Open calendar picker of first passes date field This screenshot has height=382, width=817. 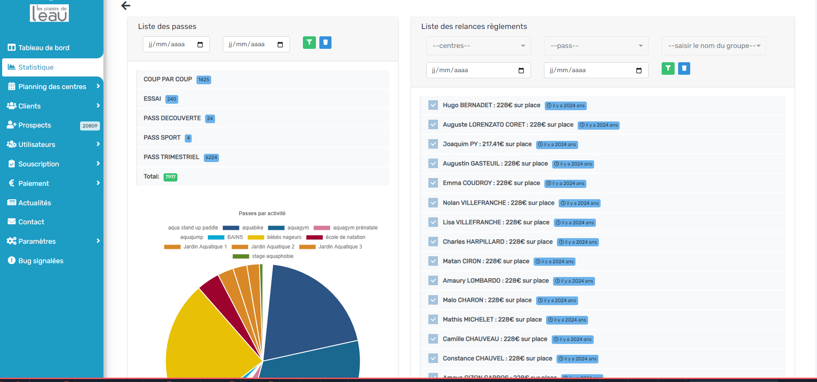click(x=200, y=45)
